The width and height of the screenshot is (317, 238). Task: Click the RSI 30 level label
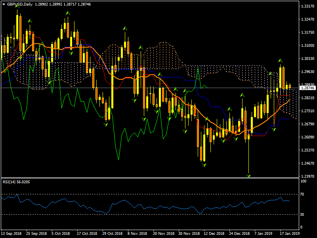click(x=304, y=215)
